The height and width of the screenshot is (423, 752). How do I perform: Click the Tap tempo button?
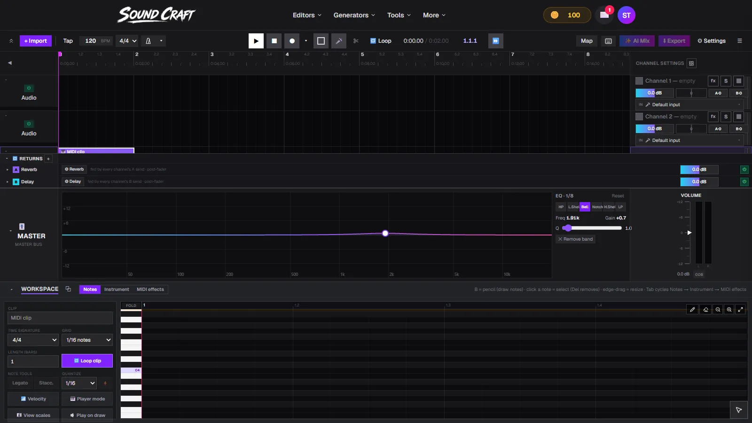[x=68, y=41]
